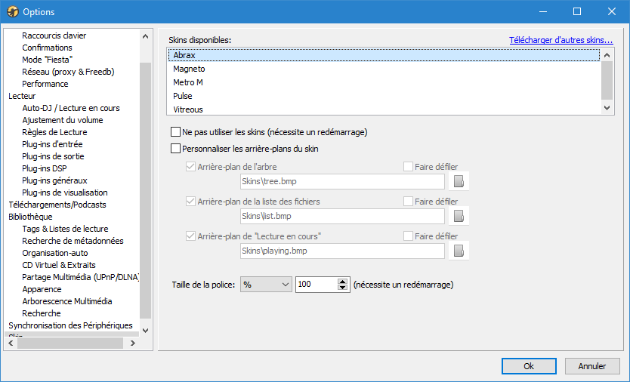Open 'Plug-ins de visualisation' settings
Image resolution: width=630 pixels, height=382 pixels.
(65, 193)
